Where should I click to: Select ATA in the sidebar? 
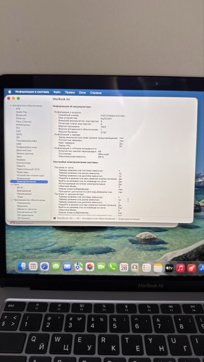pos(18,109)
